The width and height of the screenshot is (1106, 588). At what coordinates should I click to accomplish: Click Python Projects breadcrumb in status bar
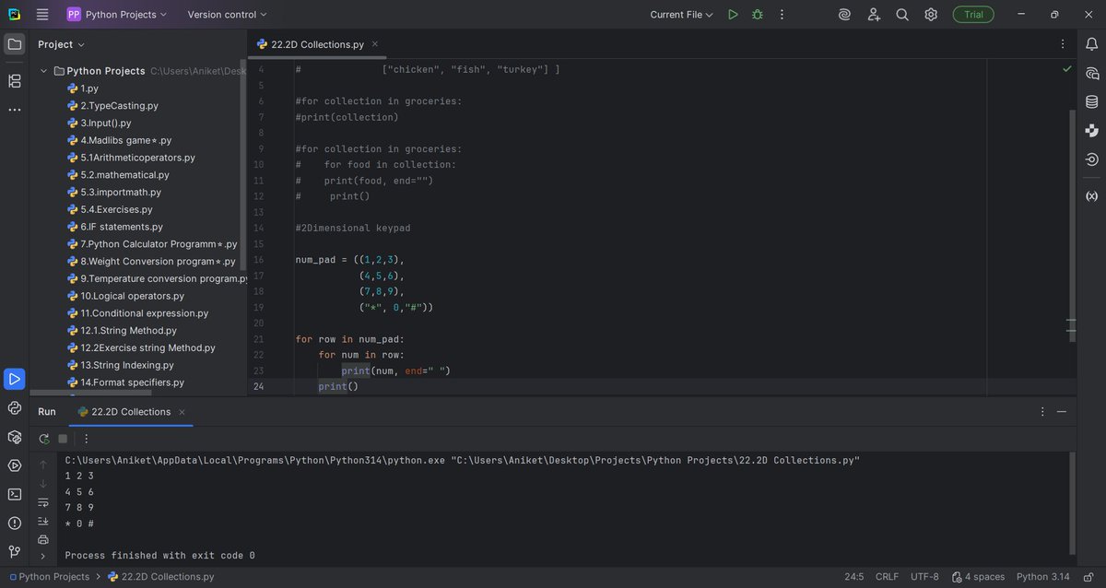50,577
